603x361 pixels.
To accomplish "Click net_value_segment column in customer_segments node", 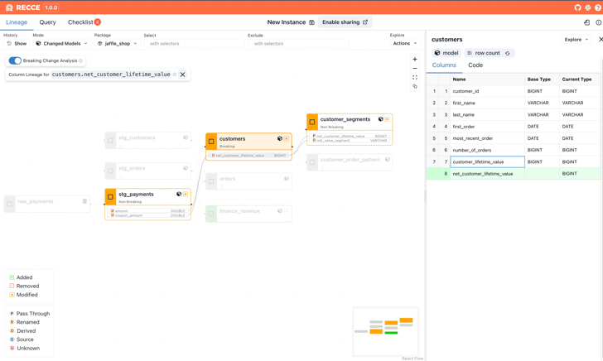I will click(350, 141).
